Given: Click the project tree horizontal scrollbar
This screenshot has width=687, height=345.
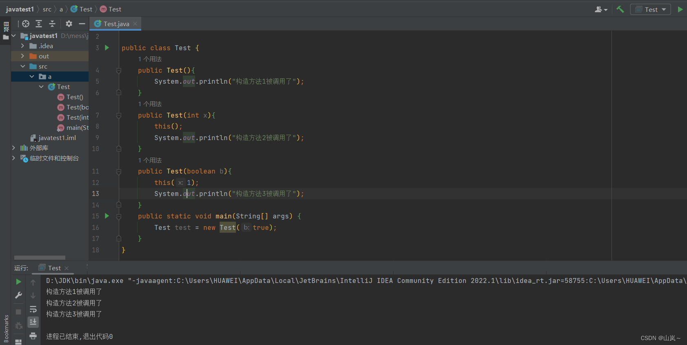Looking at the screenshot, I should pyautogui.click(x=40, y=258).
